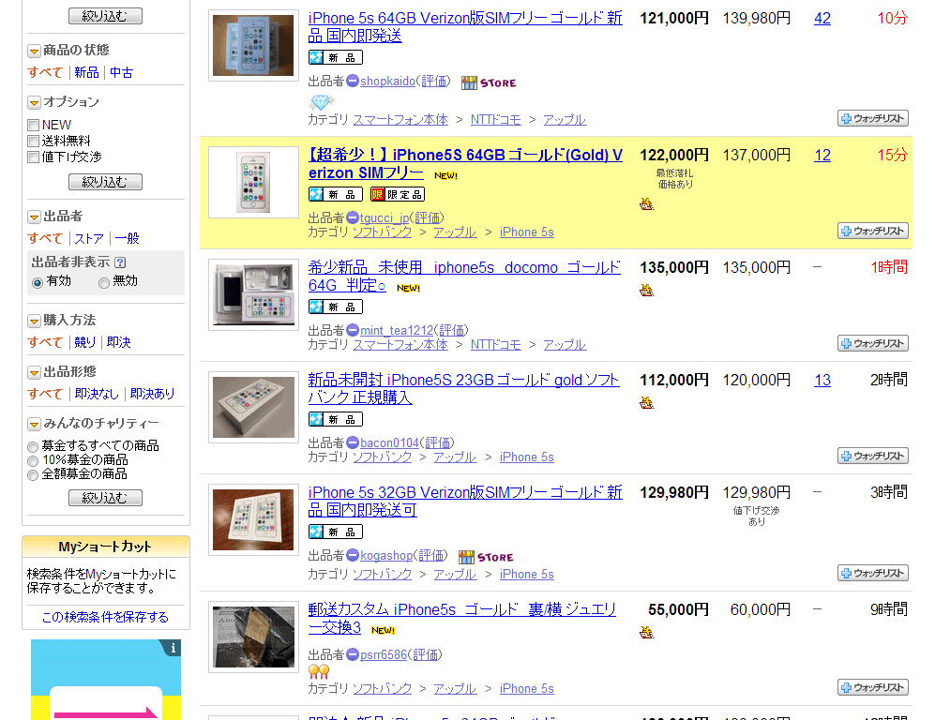Click the seller icon before tgucci_jp
Screen dimensions: 935x720
[353, 217]
